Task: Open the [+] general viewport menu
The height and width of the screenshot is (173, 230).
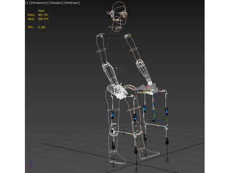Action: [27, 3]
